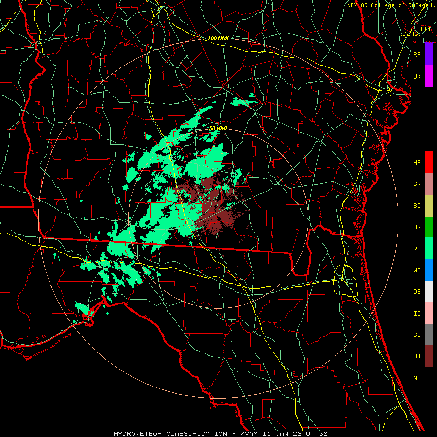Click the HHC product label

coord(427,29)
